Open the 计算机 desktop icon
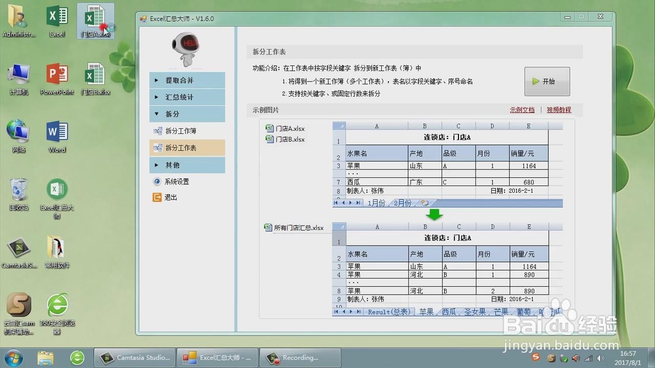Viewport: 655px width, 368px height. point(18,79)
